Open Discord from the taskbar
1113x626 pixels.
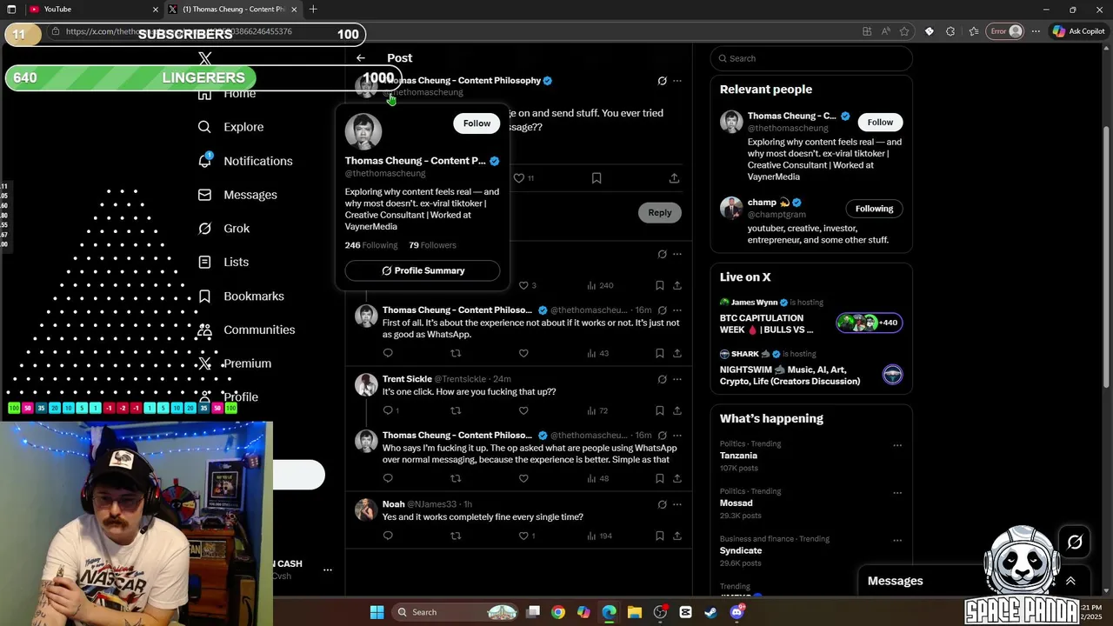737,612
